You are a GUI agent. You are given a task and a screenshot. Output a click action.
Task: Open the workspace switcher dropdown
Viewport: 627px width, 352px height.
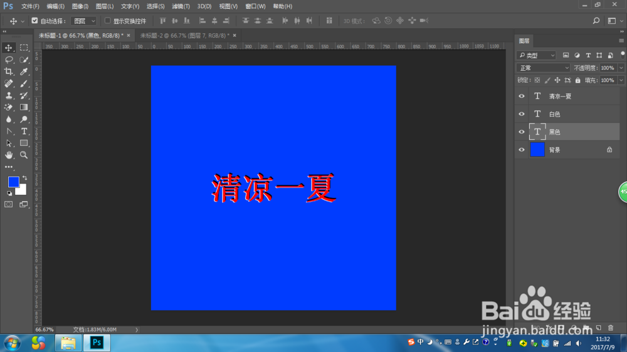click(614, 21)
